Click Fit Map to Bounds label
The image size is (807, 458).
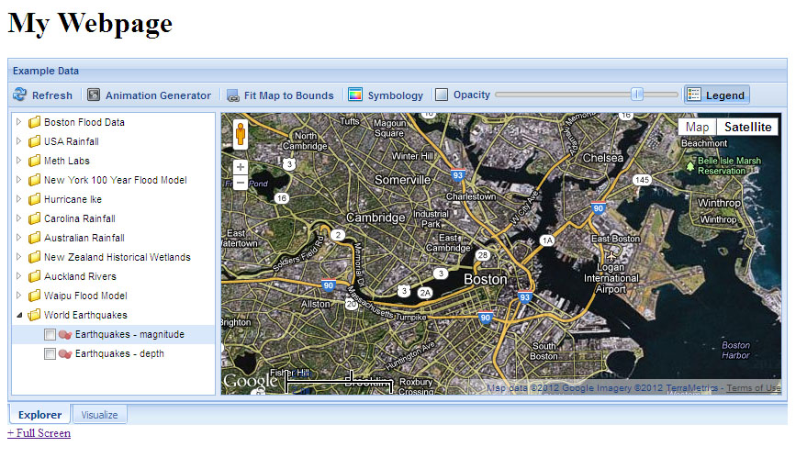(288, 95)
